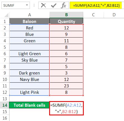Viewport: 124px width, 121px height.
Task: Select the blank cell A11
Action: click(29, 86)
